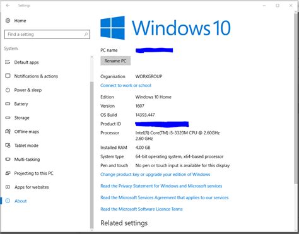
Task: Go to Home settings
Action: pyautogui.click(x=20, y=21)
